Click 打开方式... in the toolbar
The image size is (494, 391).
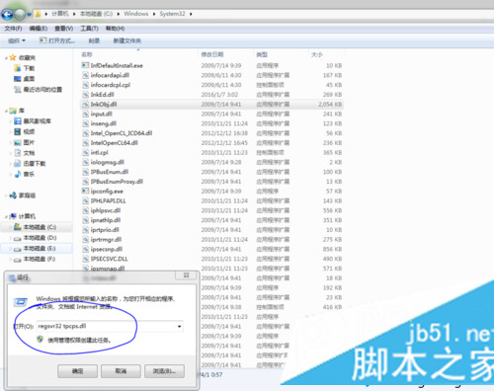pos(57,40)
